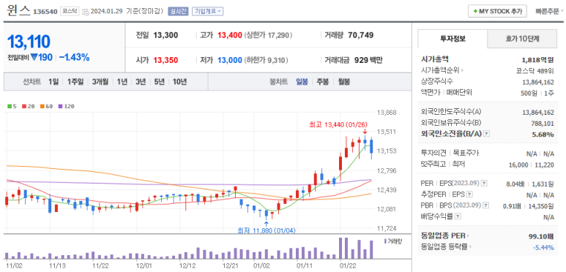
Task: Click the calendar icon beside 2024.01.29
Action: click(86, 12)
